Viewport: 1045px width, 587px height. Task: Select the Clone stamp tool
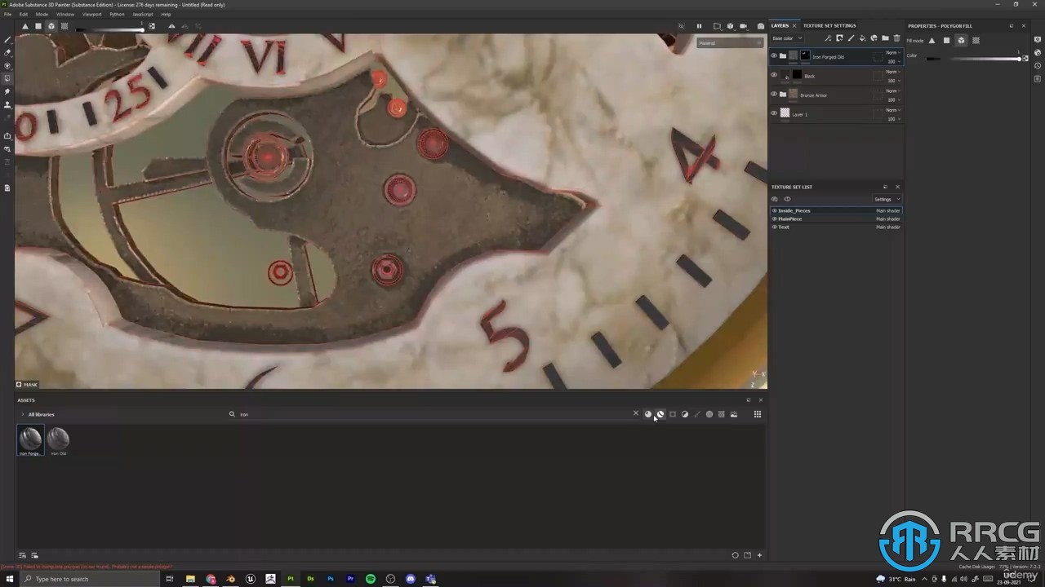point(7,104)
